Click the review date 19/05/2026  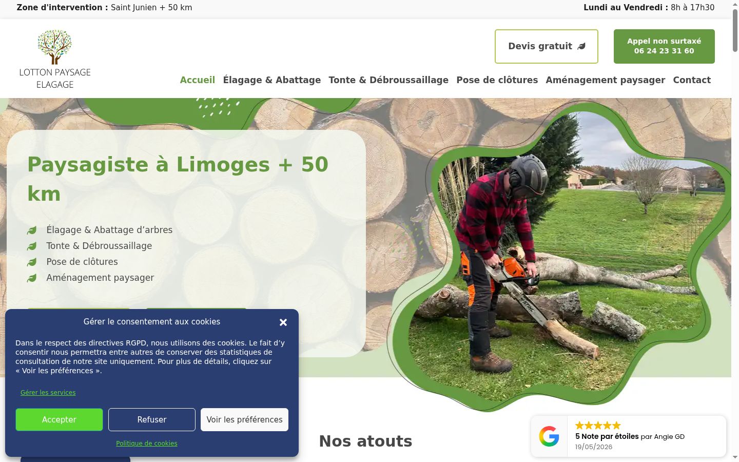[x=594, y=447]
